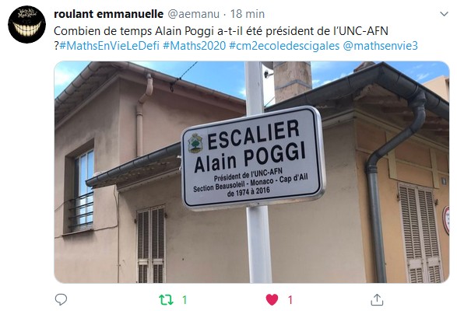Open roulant emmanuelle's profile avatar
This screenshot has width=457, height=311.
[x=26, y=24]
